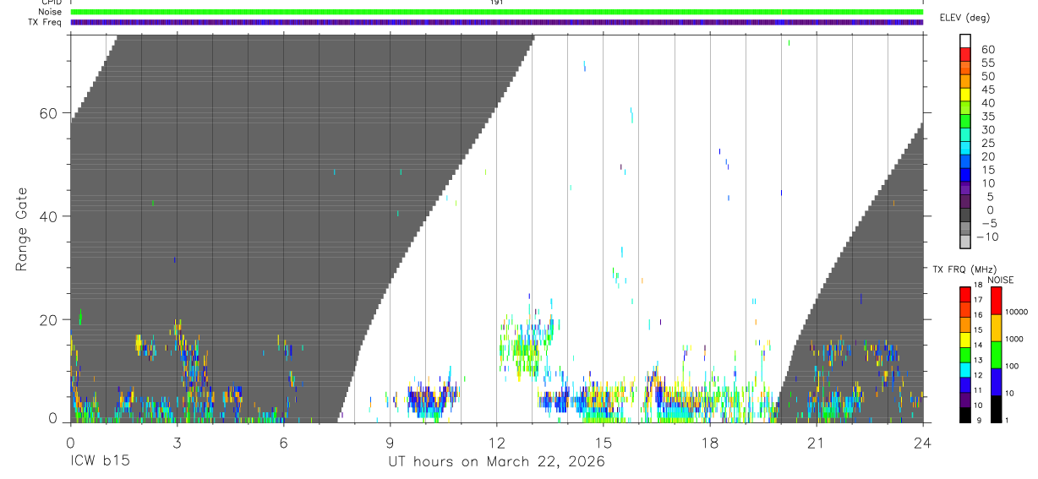Click the red 55–60 degree elevation swatch
Screen dimensions: 1038x479
(965, 56)
